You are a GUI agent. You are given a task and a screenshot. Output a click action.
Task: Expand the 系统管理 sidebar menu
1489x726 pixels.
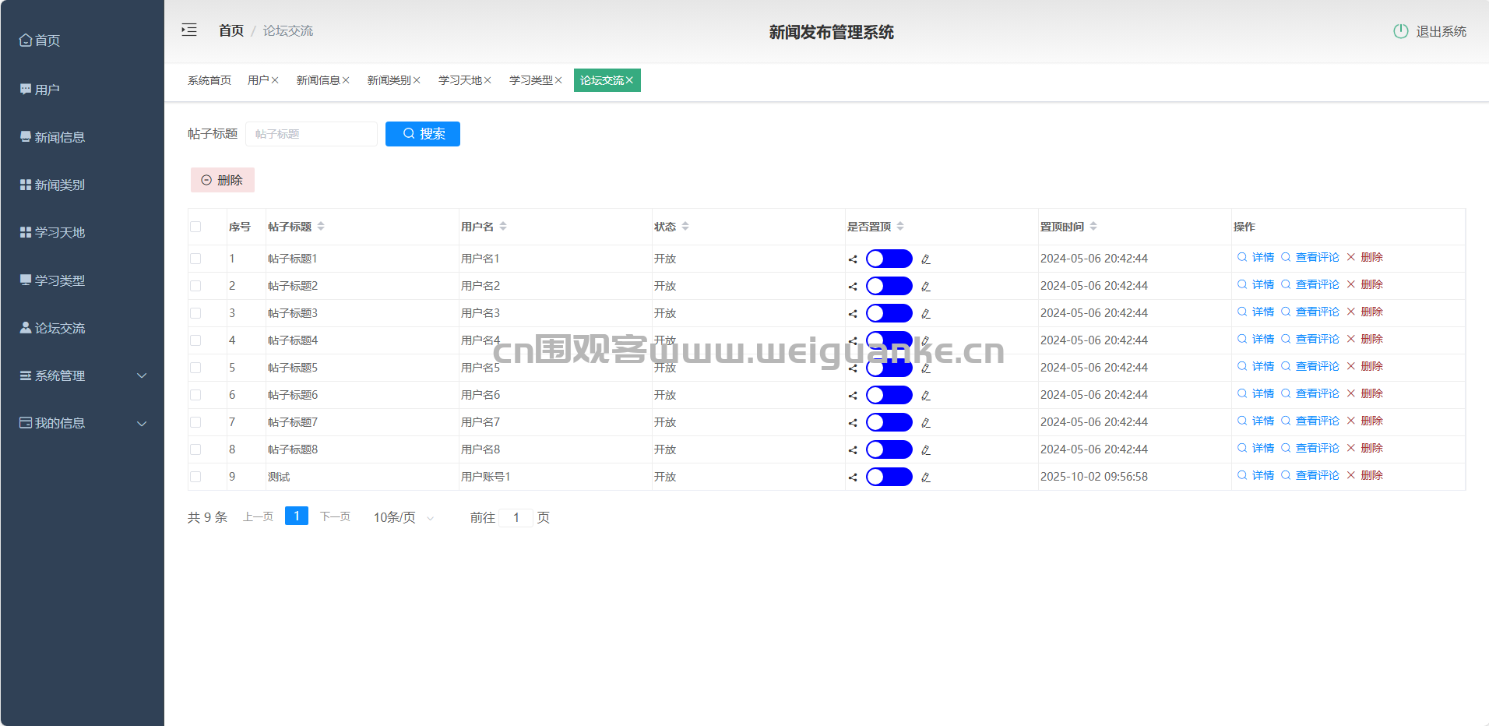point(82,375)
